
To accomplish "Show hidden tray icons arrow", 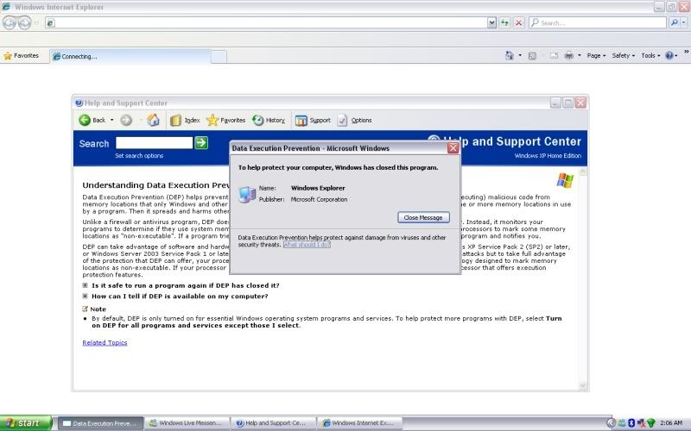I will (611, 423).
